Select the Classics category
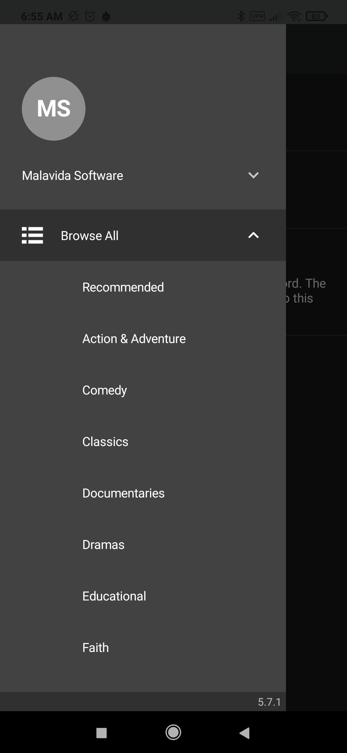Screen dimensions: 347x753 105,442
